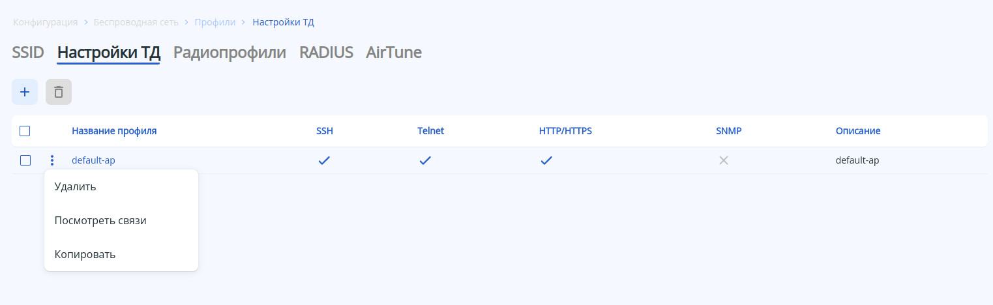The height and width of the screenshot is (305, 993).
Task: Click the SSH checkmark for default-ap
Action: (x=324, y=160)
